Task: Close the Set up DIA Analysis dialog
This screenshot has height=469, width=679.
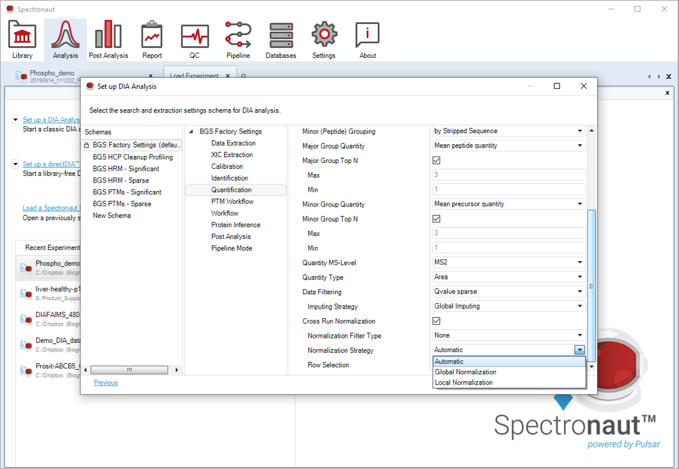Action: (584, 86)
